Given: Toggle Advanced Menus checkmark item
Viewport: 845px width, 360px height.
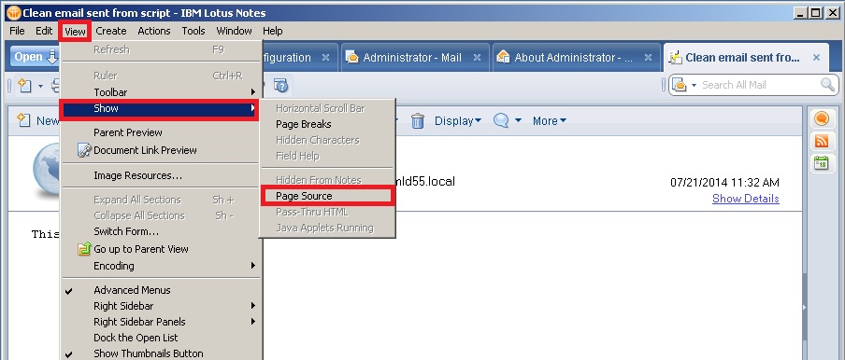Looking at the screenshot, I should (160, 290).
